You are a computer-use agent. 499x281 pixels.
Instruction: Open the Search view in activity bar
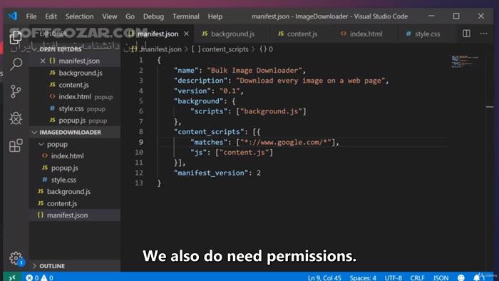[x=16, y=64]
